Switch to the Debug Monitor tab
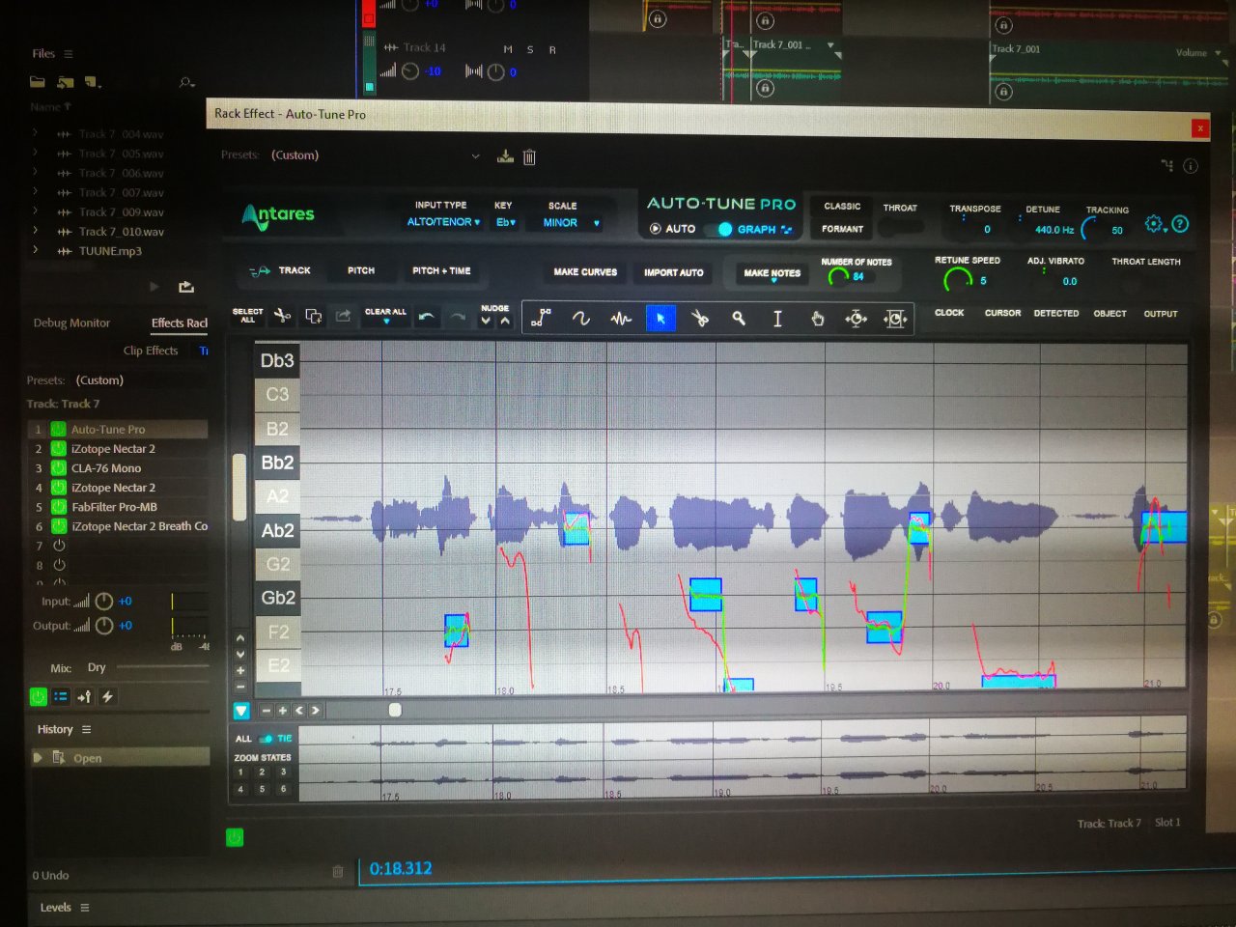Viewport: 1236px width, 927px height. point(71,323)
